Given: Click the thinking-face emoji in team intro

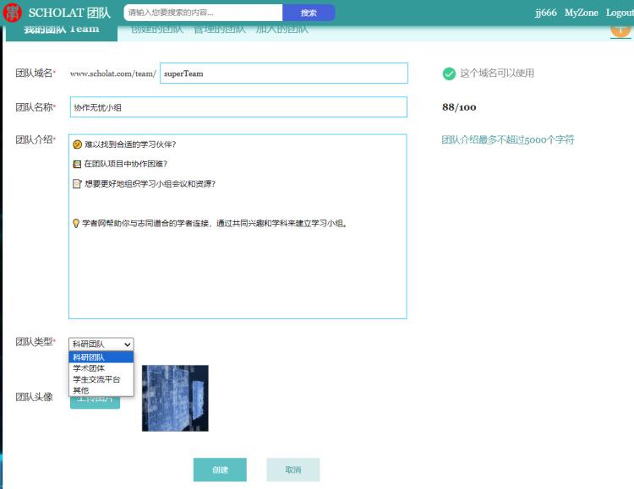Looking at the screenshot, I should point(77,144).
